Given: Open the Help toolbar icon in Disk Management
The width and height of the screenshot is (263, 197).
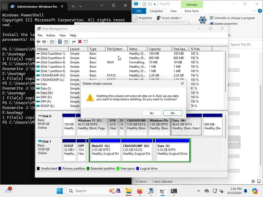Looking at the screenshot, I should tap(60, 42).
